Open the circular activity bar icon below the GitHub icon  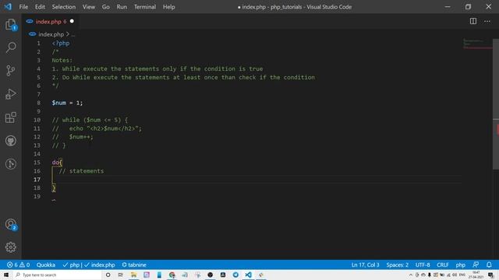11,164
